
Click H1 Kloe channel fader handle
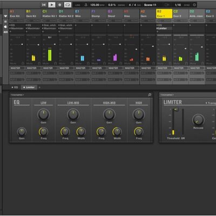coord(136,49)
